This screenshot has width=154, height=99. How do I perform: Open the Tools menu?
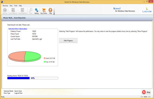click(16, 6)
